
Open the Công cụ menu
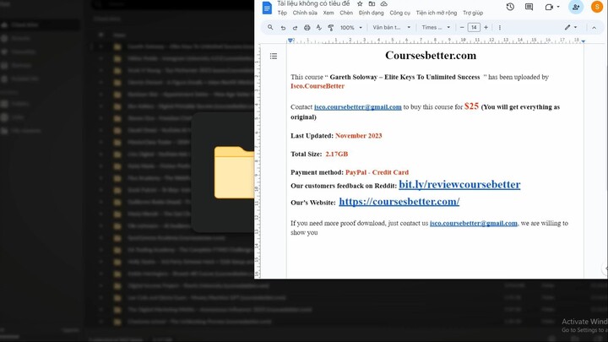(x=399, y=13)
